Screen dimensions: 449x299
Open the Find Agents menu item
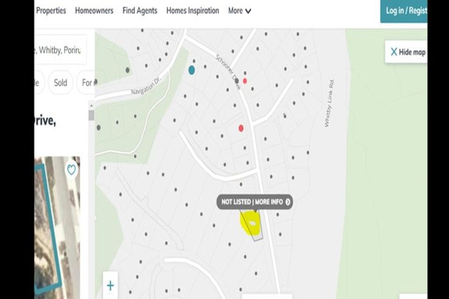click(140, 11)
